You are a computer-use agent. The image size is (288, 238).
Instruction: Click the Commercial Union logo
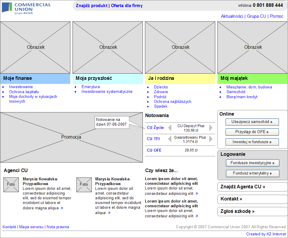click(26, 8)
